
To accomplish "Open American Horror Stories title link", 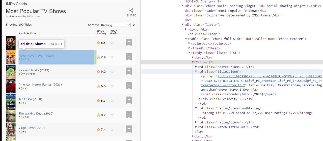I will click(35, 85).
